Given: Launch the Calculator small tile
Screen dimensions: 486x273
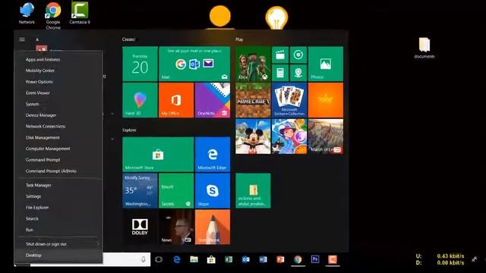Looking at the screenshot, I should pyautogui.click(x=280, y=73).
